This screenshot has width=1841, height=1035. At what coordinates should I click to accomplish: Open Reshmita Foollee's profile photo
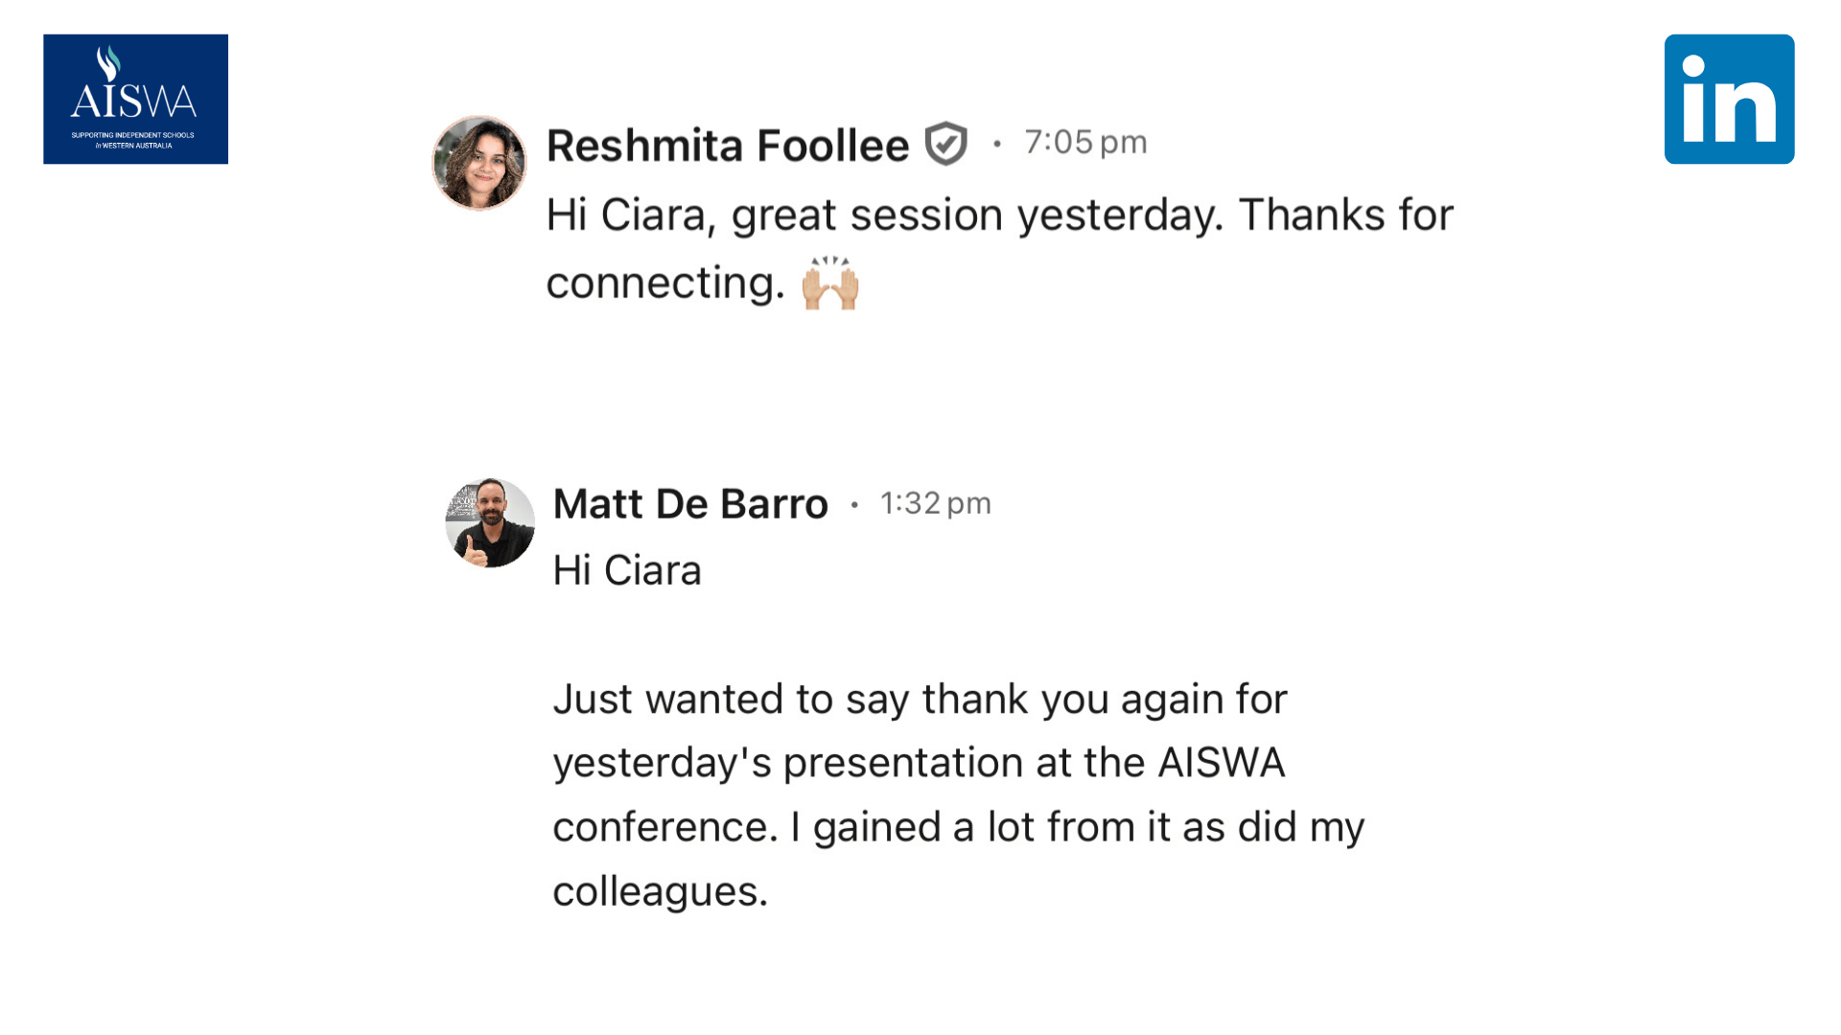click(x=478, y=163)
